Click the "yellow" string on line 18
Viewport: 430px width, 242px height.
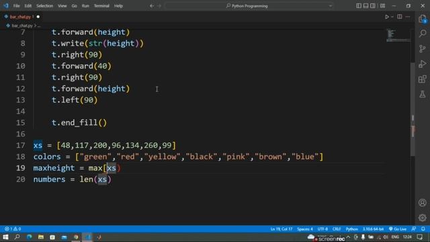(163, 157)
